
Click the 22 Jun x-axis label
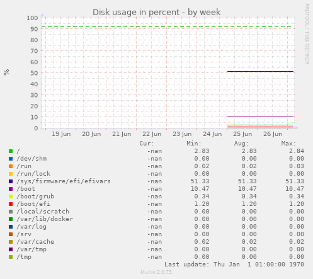coord(152,134)
